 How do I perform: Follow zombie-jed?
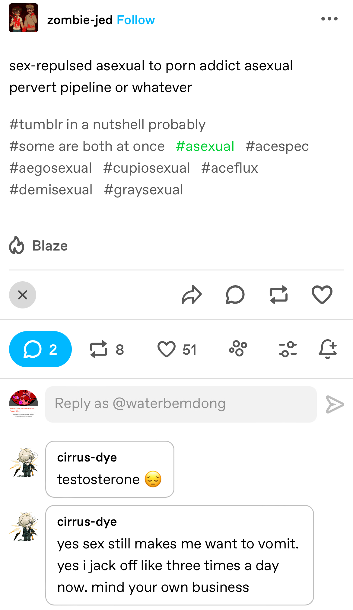136,20
